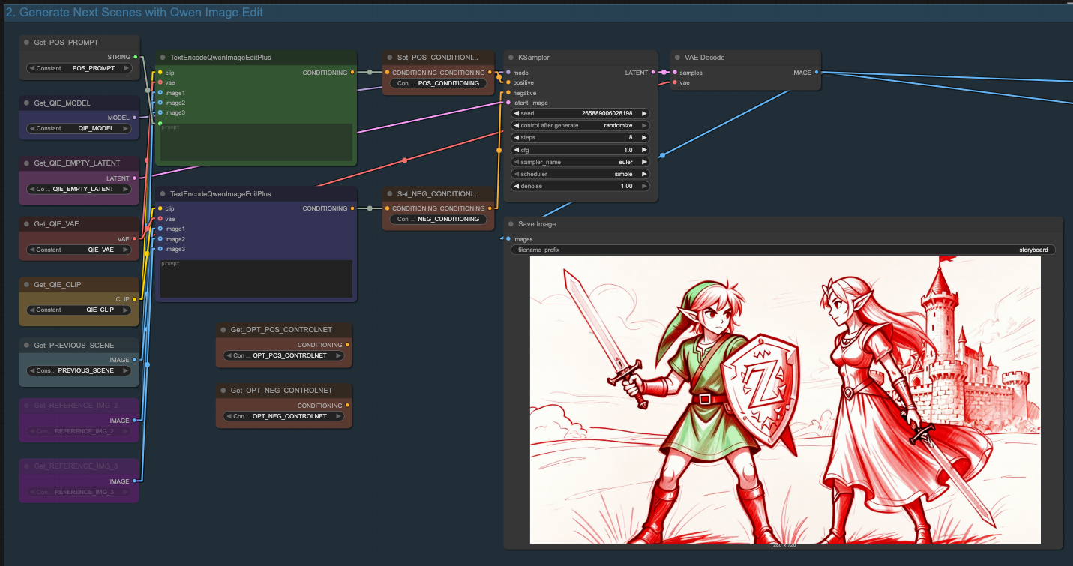This screenshot has height=566, width=1073.
Task: Select the Constant POS_PROMPT widget on Get_POS_PROMPT
Action: pos(79,68)
